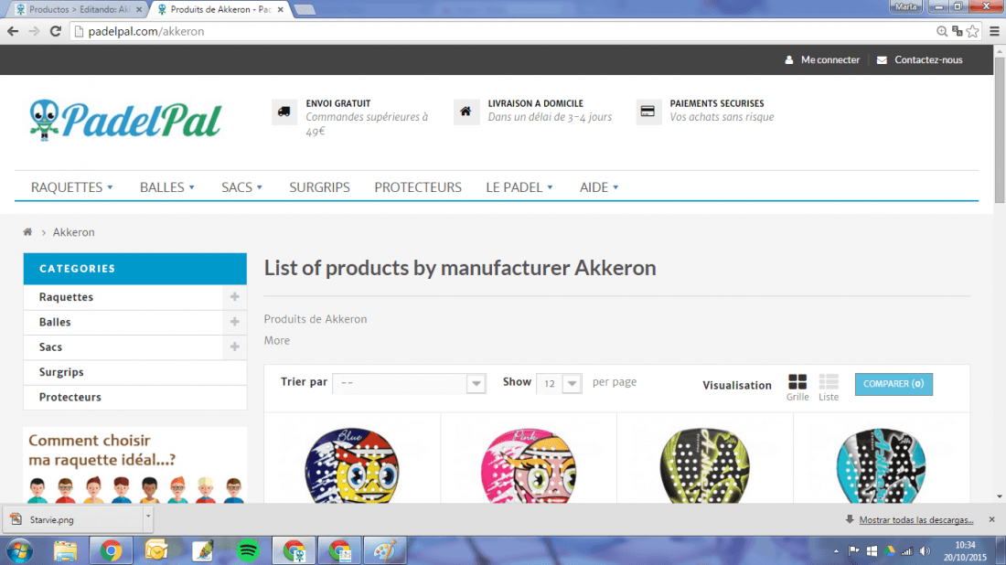Click the Akkeron breadcrumb text
Screen dimensions: 1006x565
coord(74,232)
